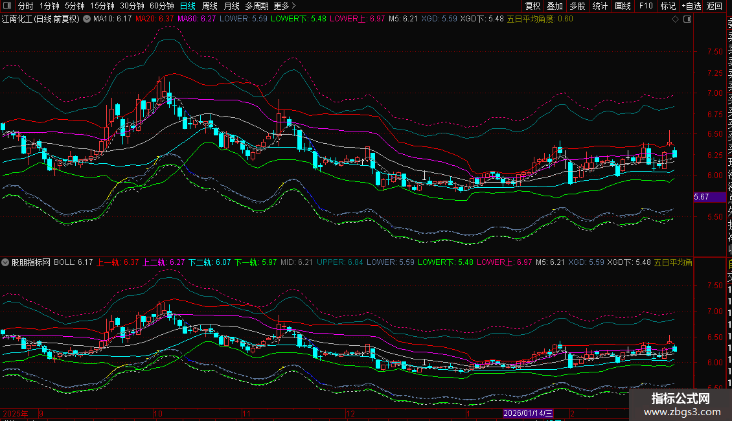Viewport: 732px width, 421px height.
Task: Expand 更多 period options
Action: tap(285, 6)
